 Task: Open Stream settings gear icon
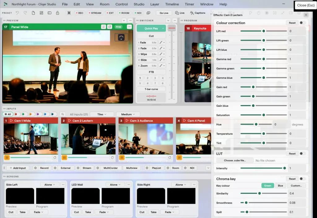pyautogui.click(x=78, y=168)
